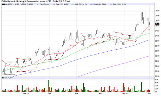Click the 80K volume axis label
Viewport: 161px width, 98px height.
pyautogui.click(x=156, y=80)
